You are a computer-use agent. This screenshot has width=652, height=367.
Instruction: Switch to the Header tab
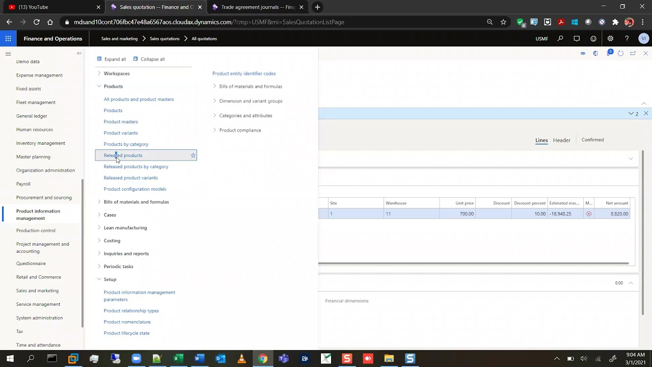pyautogui.click(x=562, y=140)
